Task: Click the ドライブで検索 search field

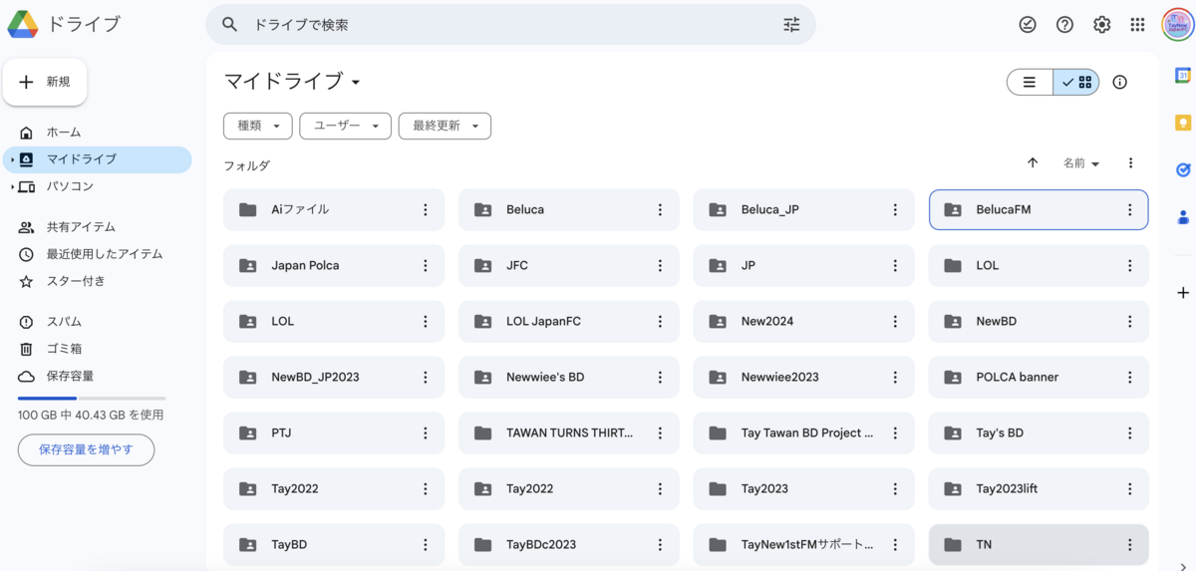Action: click(x=510, y=25)
